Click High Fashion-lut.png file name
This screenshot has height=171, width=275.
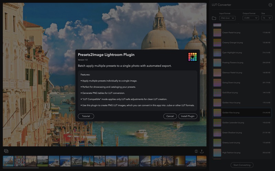[x=231, y=153]
